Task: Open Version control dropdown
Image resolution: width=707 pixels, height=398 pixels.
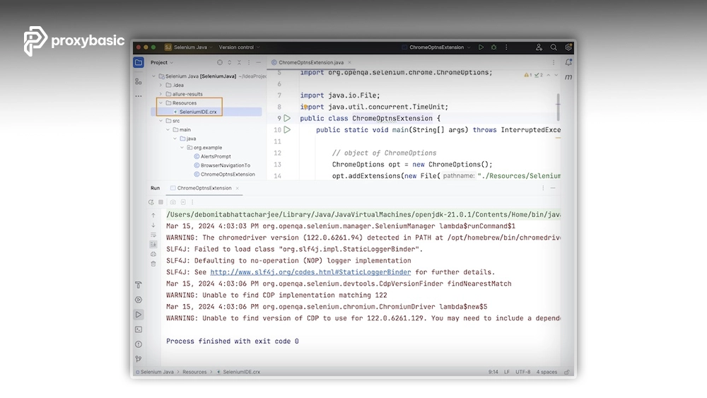Action: click(240, 47)
